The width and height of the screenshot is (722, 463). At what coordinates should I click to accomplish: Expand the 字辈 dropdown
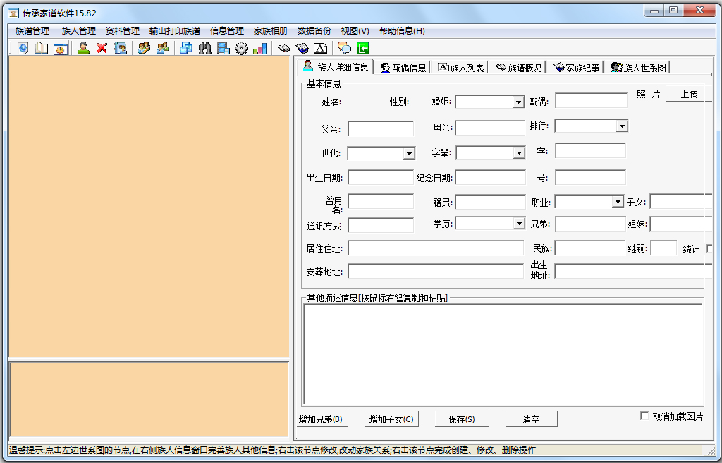point(519,152)
